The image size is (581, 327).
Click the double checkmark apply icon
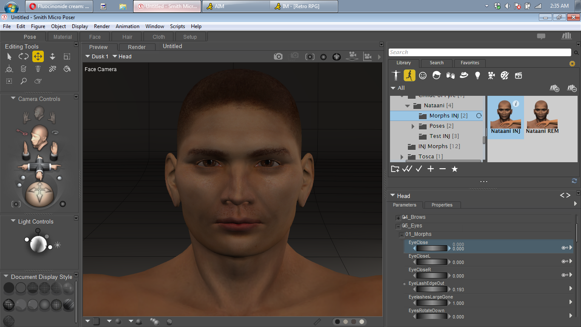click(x=407, y=169)
